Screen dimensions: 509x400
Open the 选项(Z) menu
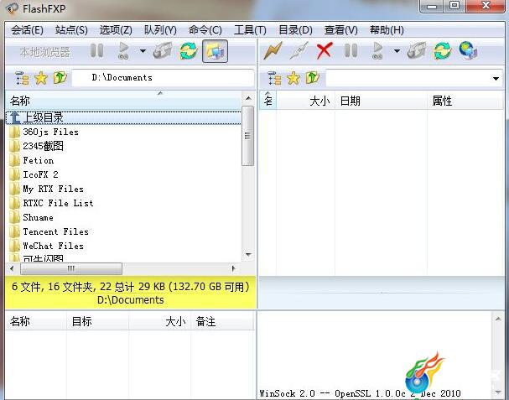tap(116, 30)
